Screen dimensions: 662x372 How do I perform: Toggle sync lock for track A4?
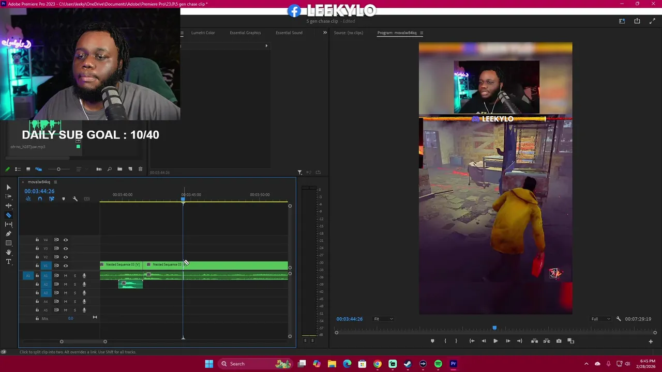56,301
